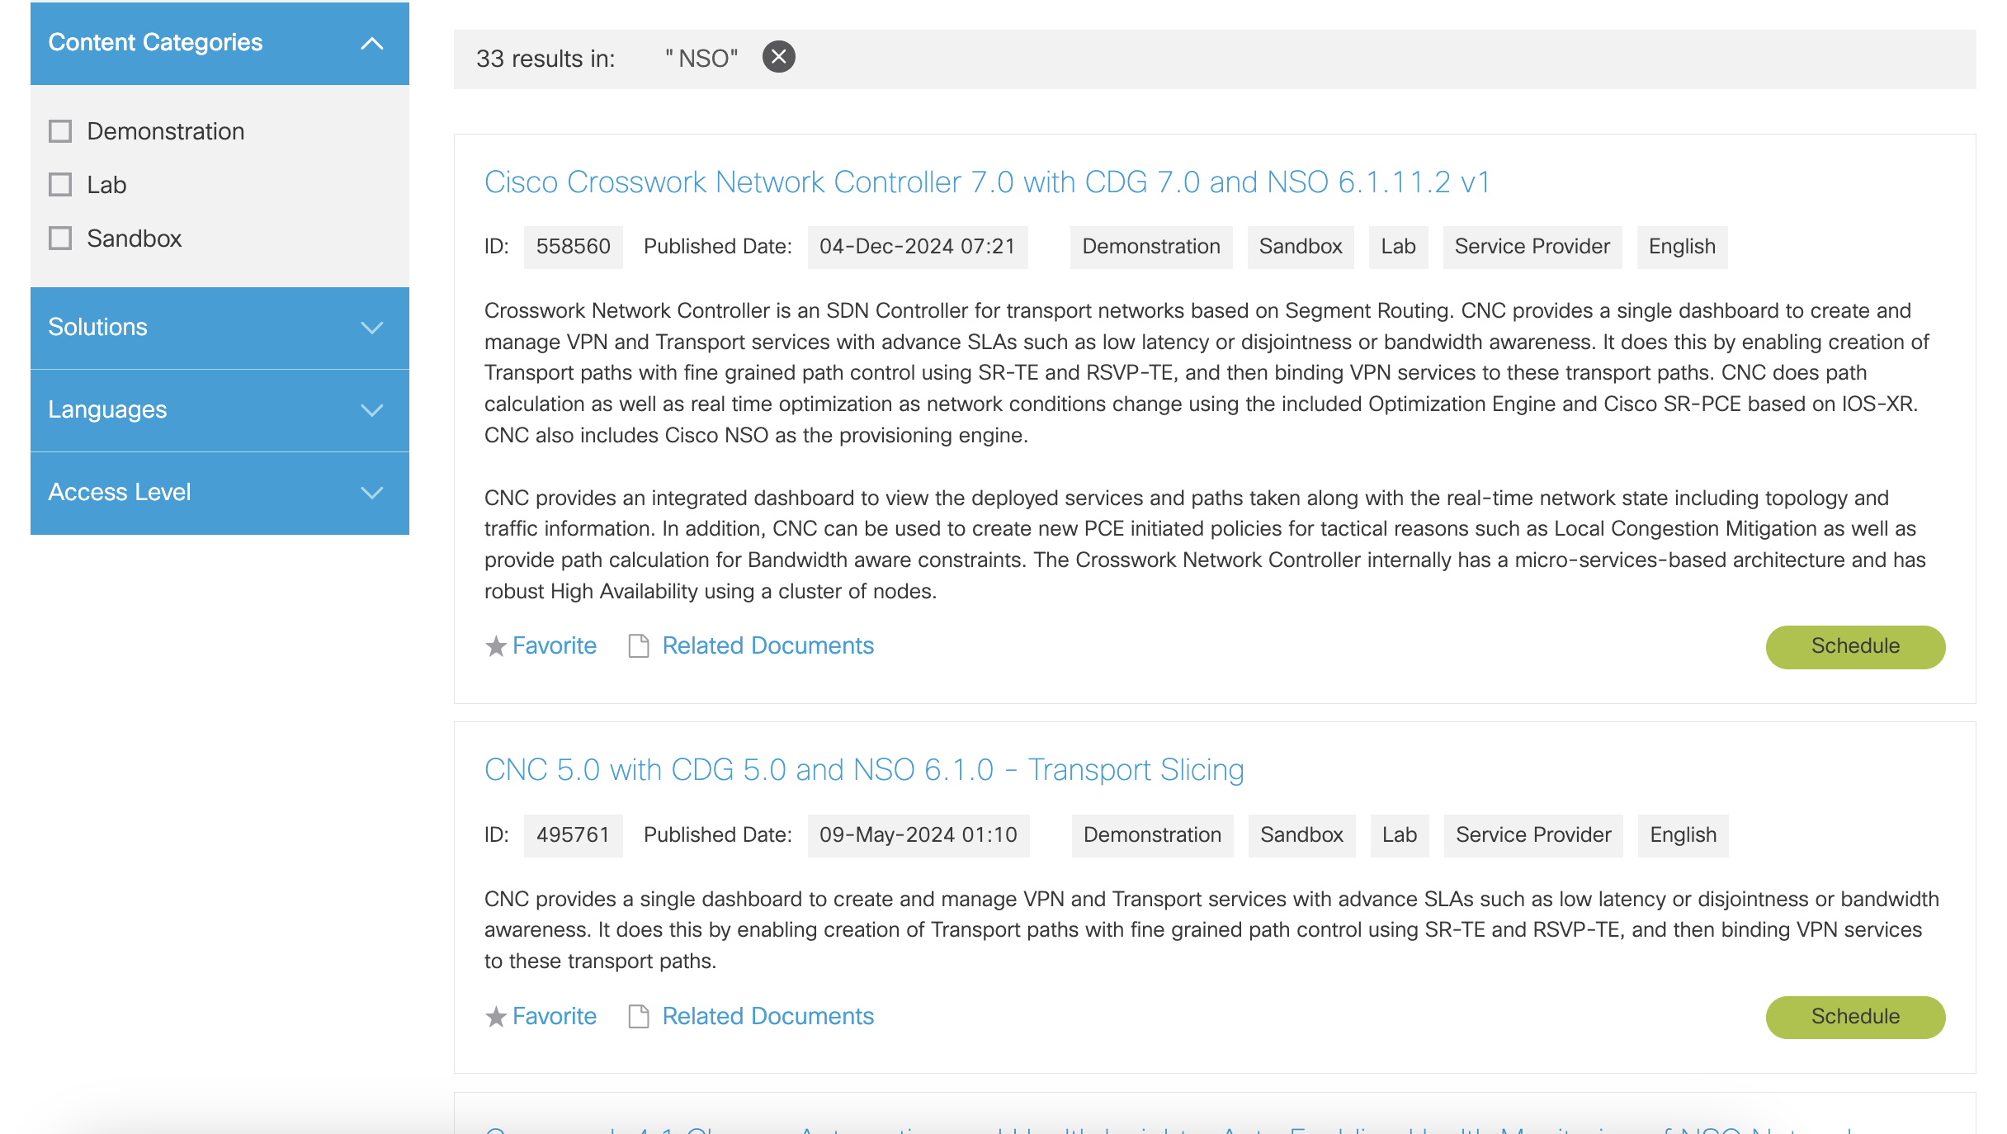The width and height of the screenshot is (2007, 1134).
Task: Schedule the CNC 5.0 Transport Slicing demo
Action: 1854,1017
